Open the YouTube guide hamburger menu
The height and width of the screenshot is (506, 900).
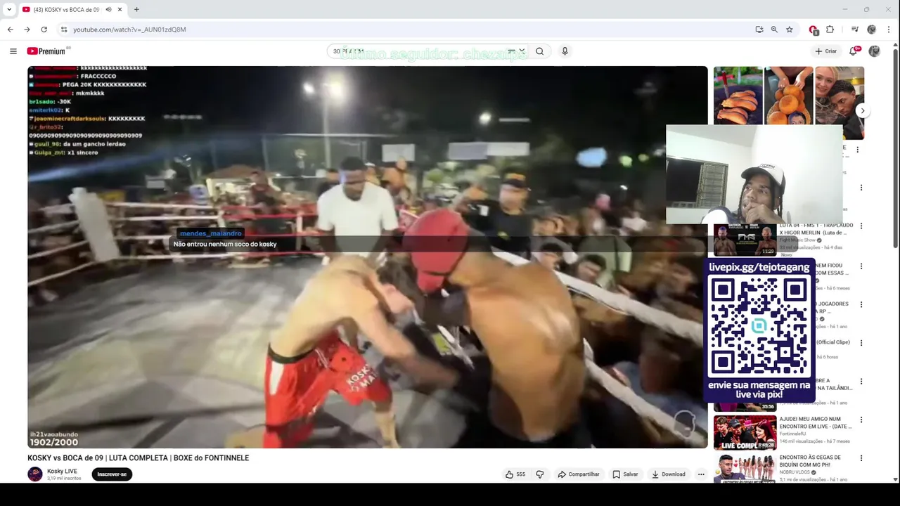tap(13, 51)
